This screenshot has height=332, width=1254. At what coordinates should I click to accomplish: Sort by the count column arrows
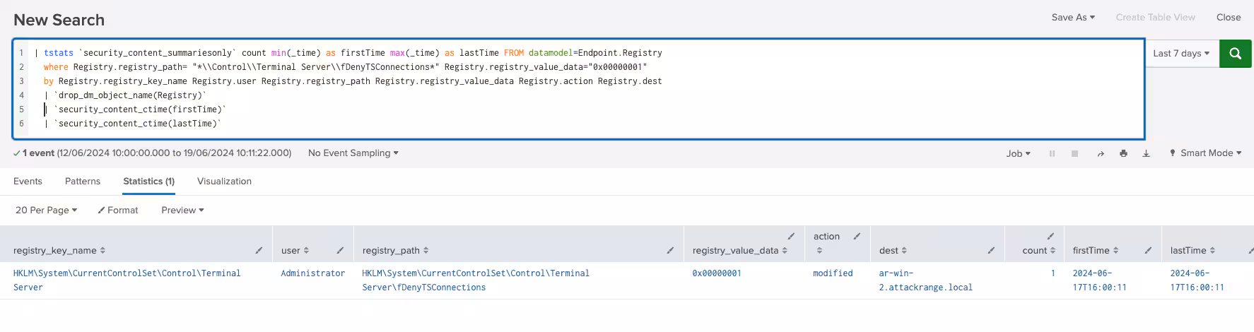[x=1053, y=251]
